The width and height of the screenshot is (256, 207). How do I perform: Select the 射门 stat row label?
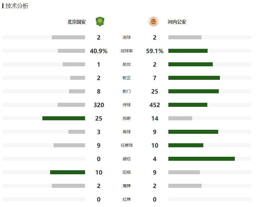tap(127, 92)
